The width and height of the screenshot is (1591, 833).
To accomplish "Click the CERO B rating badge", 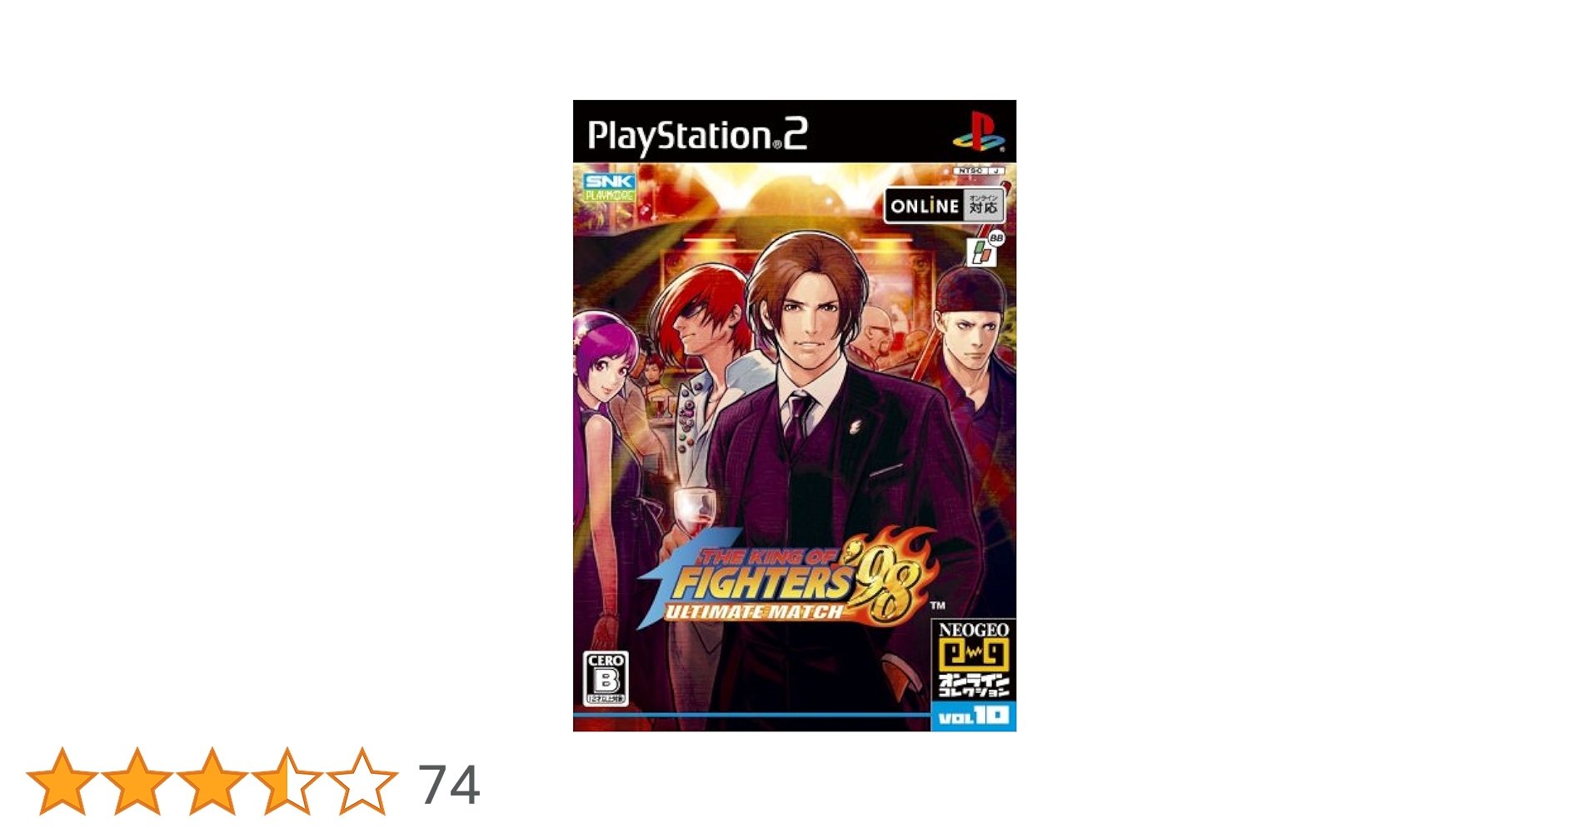I will (x=606, y=678).
